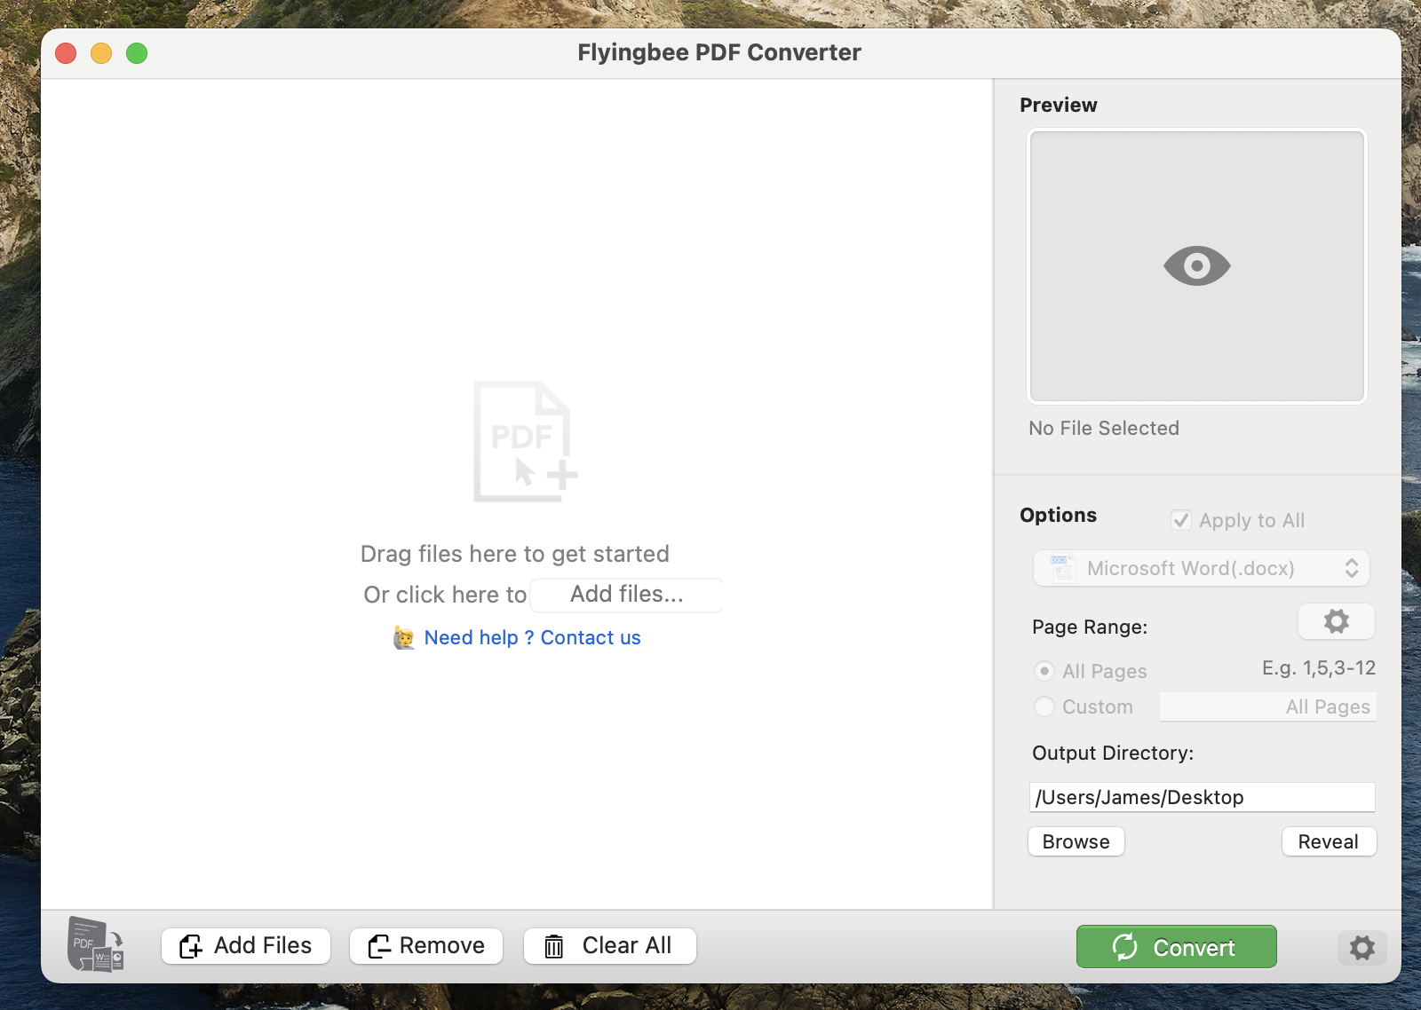This screenshot has width=1421, height=1010.
Task: Click the support person icon beside Need help
Action: 403,637
